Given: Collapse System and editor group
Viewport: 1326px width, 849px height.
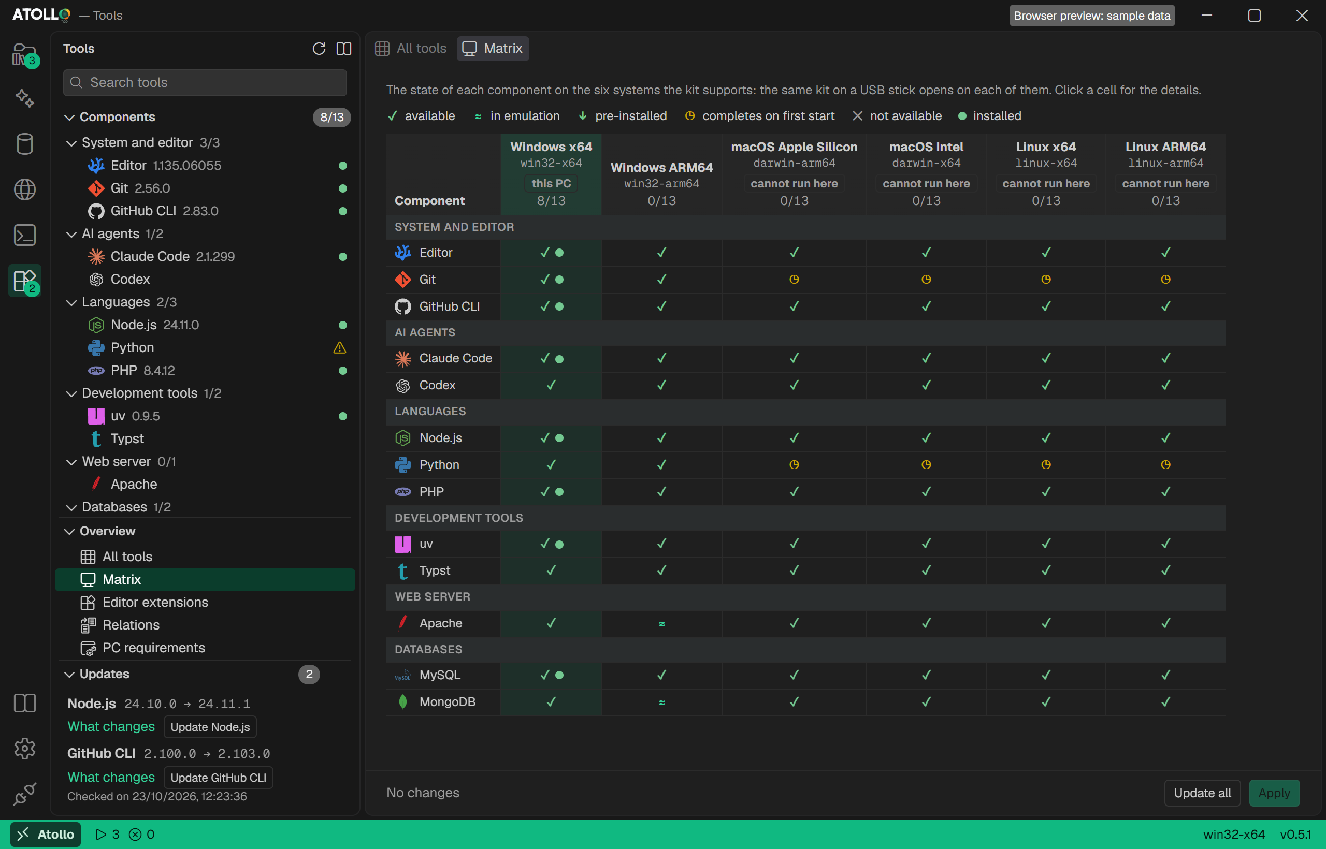Looking at the screenshot, I should point(71,143).
